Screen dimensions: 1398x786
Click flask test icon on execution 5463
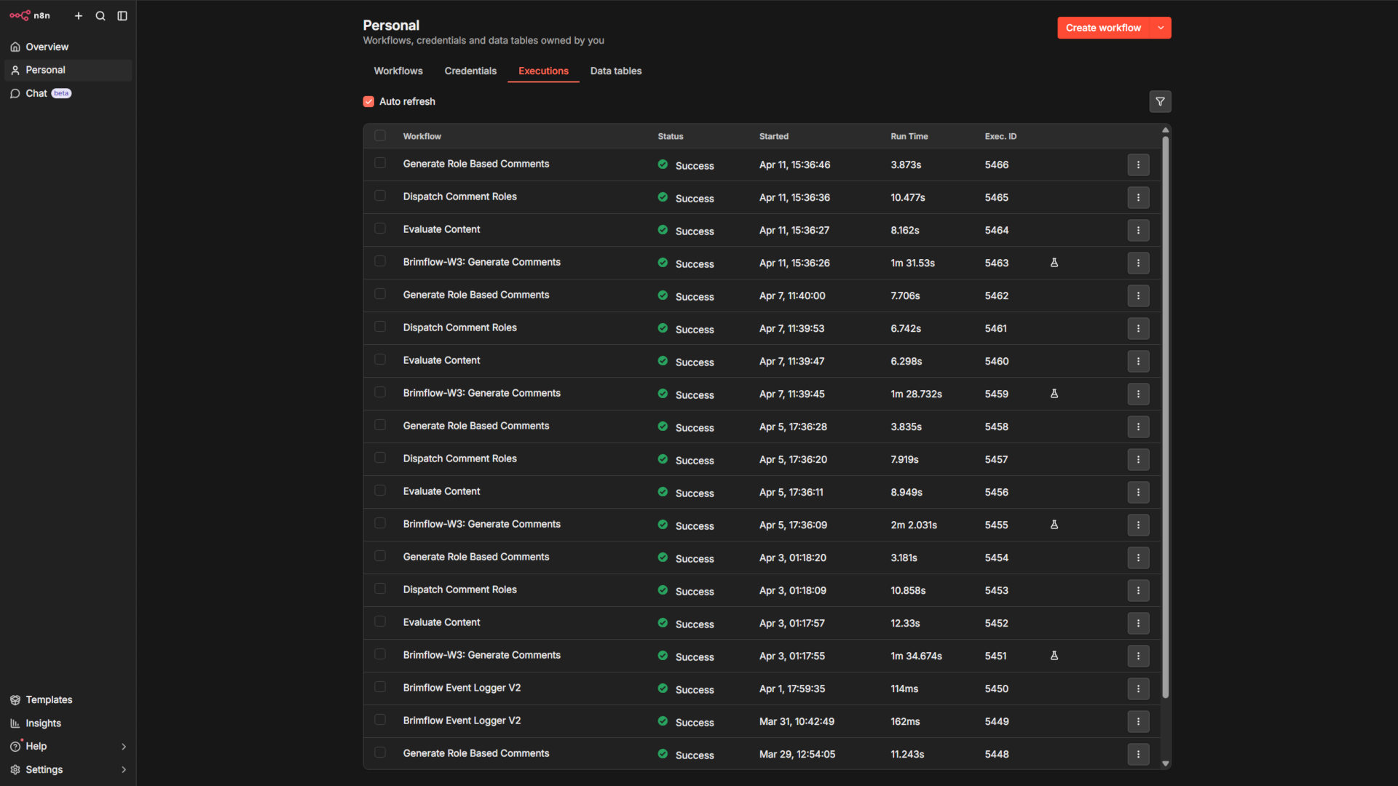pyautogui.click(x=1054, y=263)
